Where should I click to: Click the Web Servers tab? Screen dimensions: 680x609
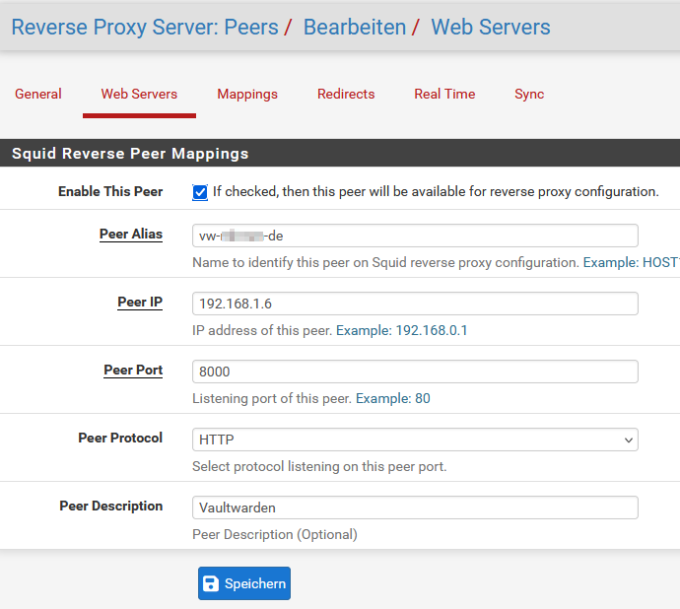pos(139,95)
